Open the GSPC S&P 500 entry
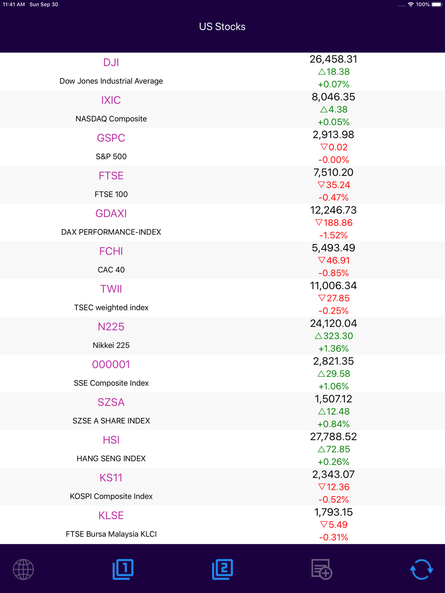 (222, 147)
